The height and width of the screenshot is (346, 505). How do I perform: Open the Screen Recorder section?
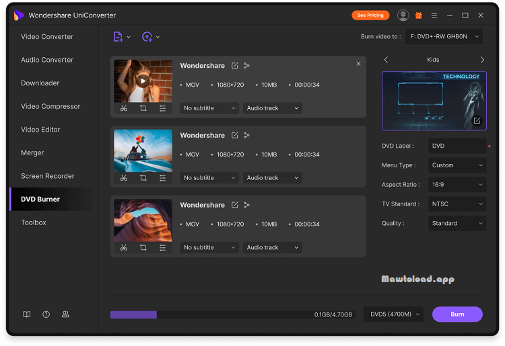pyautogui.click(x=48, y=176)
